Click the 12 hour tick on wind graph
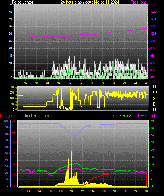This screenshot has width=164, height=196. tap(81, 83)
